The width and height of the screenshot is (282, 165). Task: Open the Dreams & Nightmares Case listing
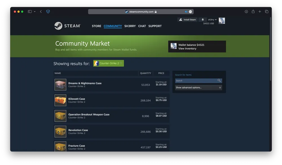pyautogui.click(x=85, y=83)
